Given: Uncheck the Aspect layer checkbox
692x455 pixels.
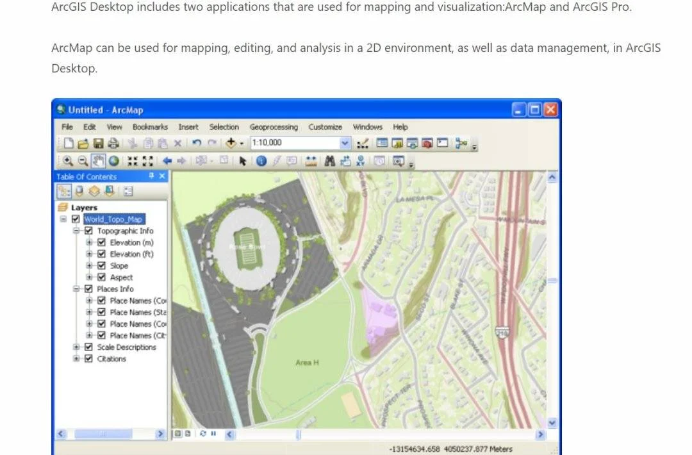Looking at the screenshot, I should click(x=101, y=277).
